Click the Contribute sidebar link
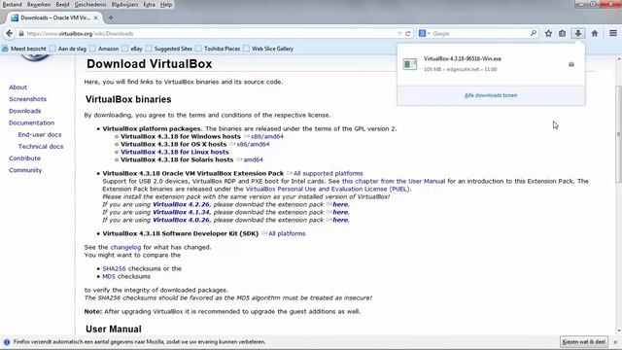Viewport: 622px width, 350px height. point(24,158)
